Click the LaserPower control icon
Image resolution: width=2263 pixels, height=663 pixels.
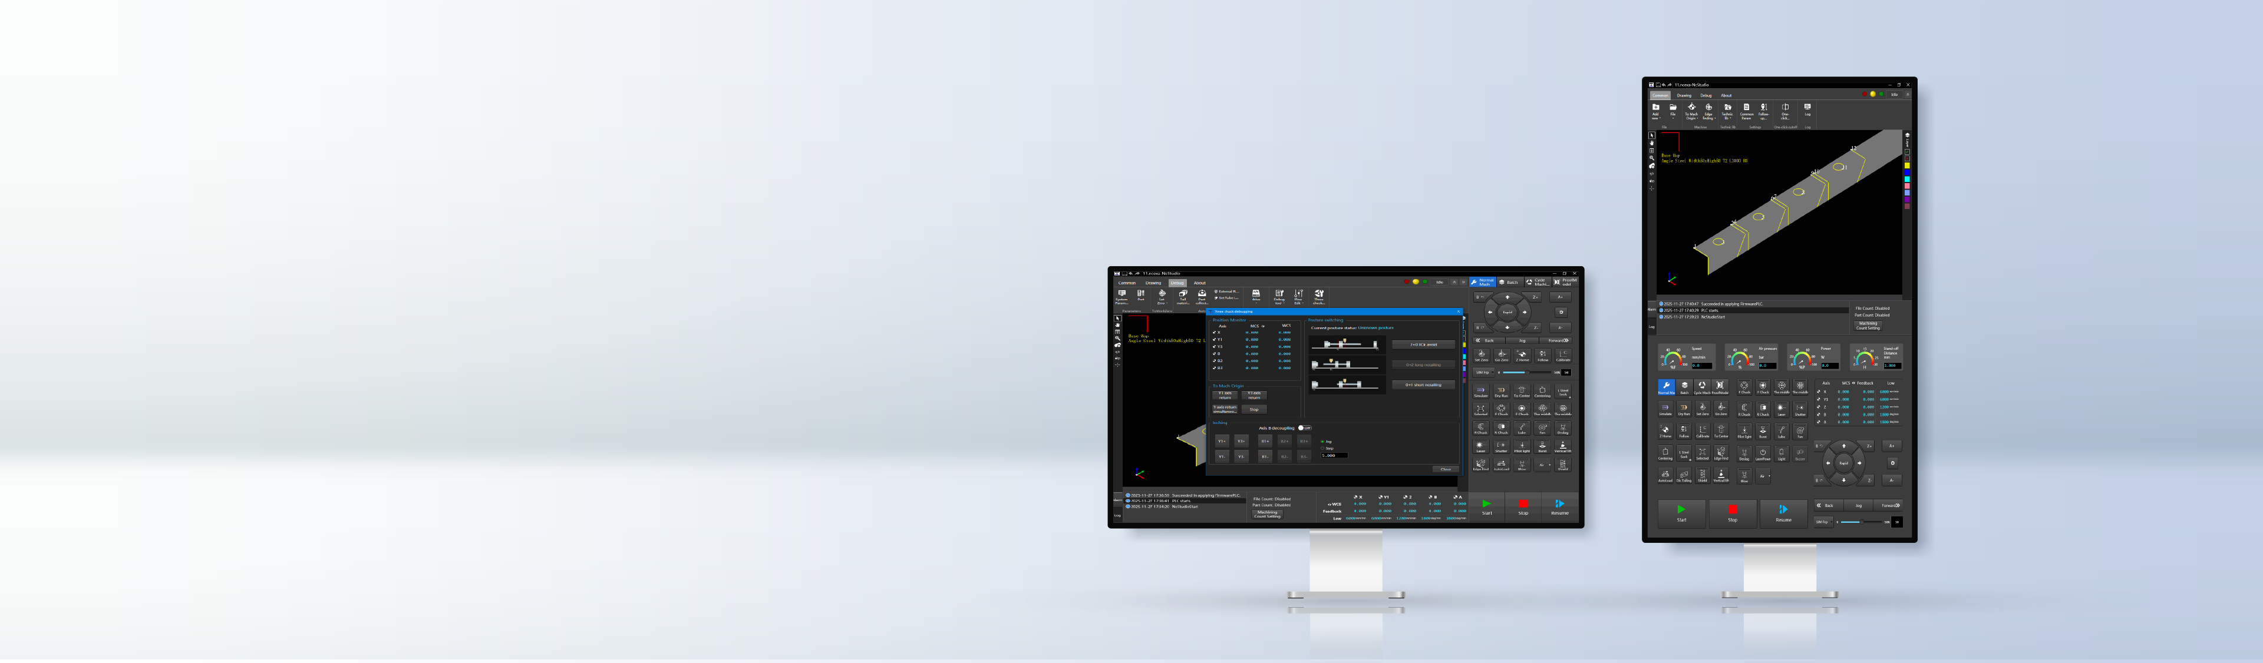click(1763, 453)
